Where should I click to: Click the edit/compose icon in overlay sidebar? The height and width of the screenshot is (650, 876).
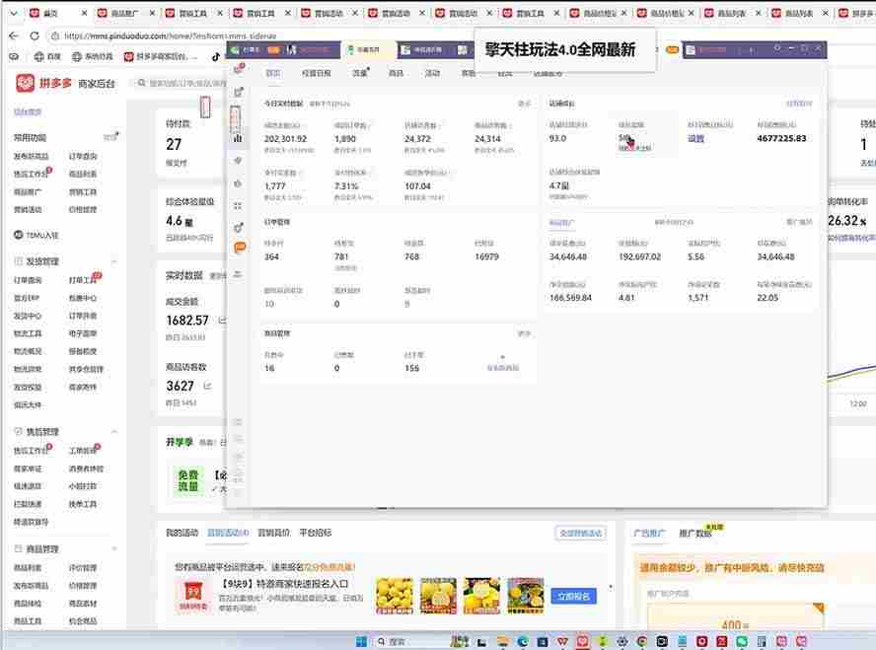[239, 92]
